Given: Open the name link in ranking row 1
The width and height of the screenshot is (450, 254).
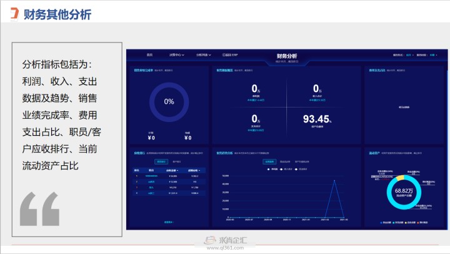Looking at the screenshot, I should (x=151, y=176).
